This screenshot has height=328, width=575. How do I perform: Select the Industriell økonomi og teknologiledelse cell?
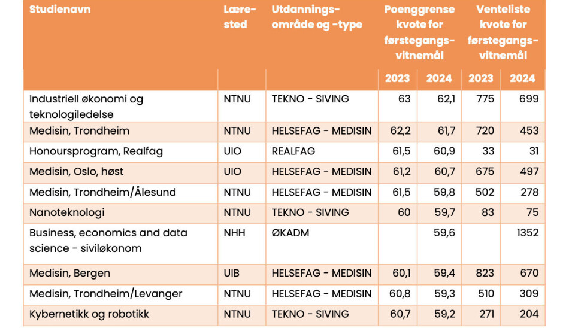pos(86,107)
